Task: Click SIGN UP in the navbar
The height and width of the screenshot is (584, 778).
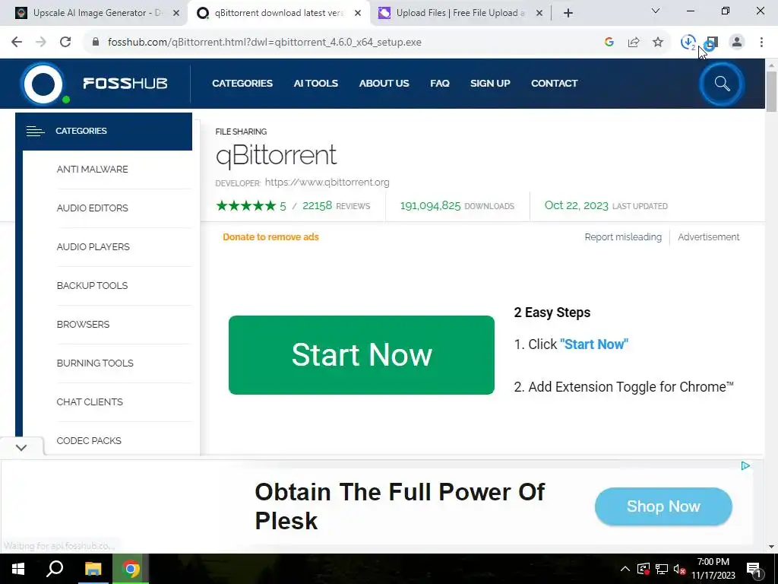Action: click(490, 84)
